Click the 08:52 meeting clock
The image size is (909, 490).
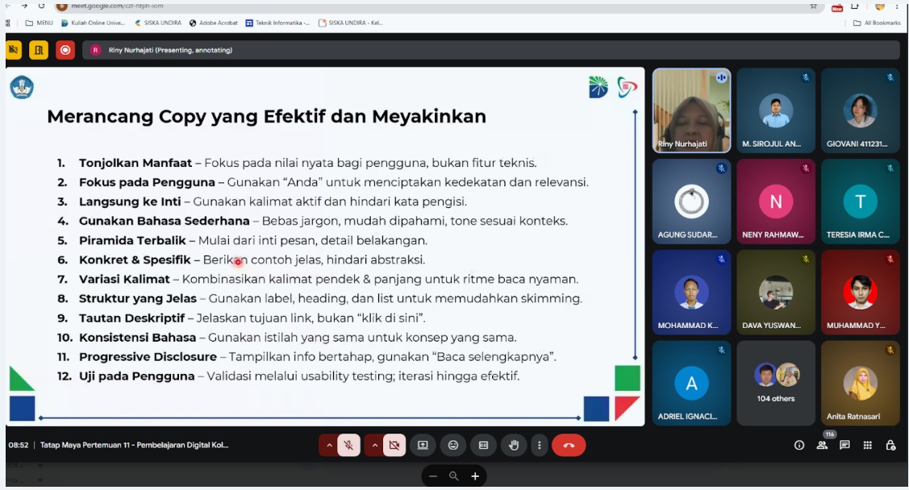(19, 446)
